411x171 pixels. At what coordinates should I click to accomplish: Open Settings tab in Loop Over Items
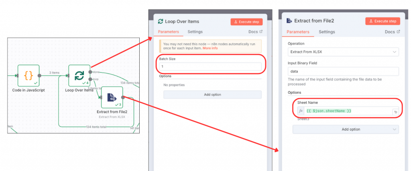tap(195, 32)
